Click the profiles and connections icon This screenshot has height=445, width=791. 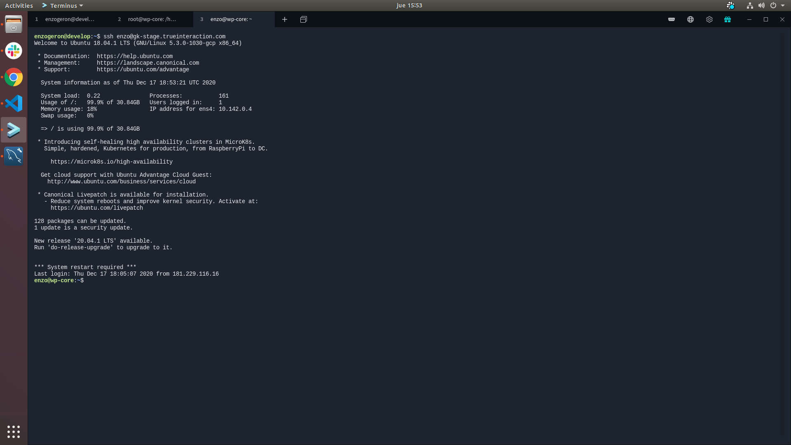pyautogui.click(x=304, y=19)
